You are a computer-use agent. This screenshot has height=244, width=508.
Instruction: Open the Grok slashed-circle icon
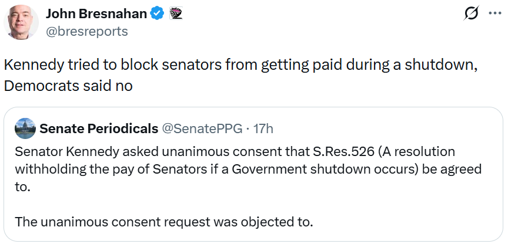[x=470, y=13]
